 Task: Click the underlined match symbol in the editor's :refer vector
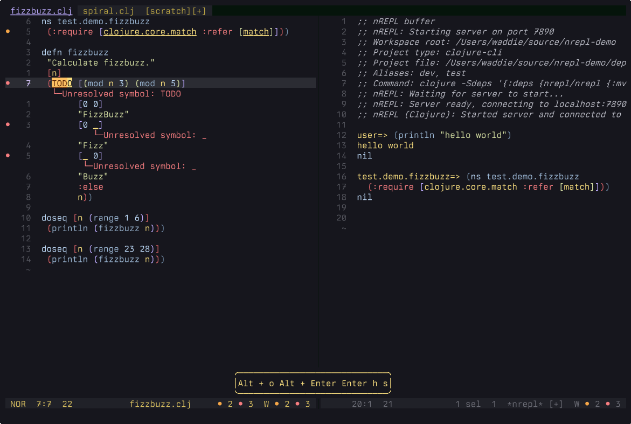click(256, 32)
